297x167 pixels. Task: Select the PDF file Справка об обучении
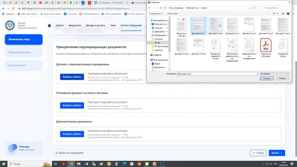[x=266, y=47]
